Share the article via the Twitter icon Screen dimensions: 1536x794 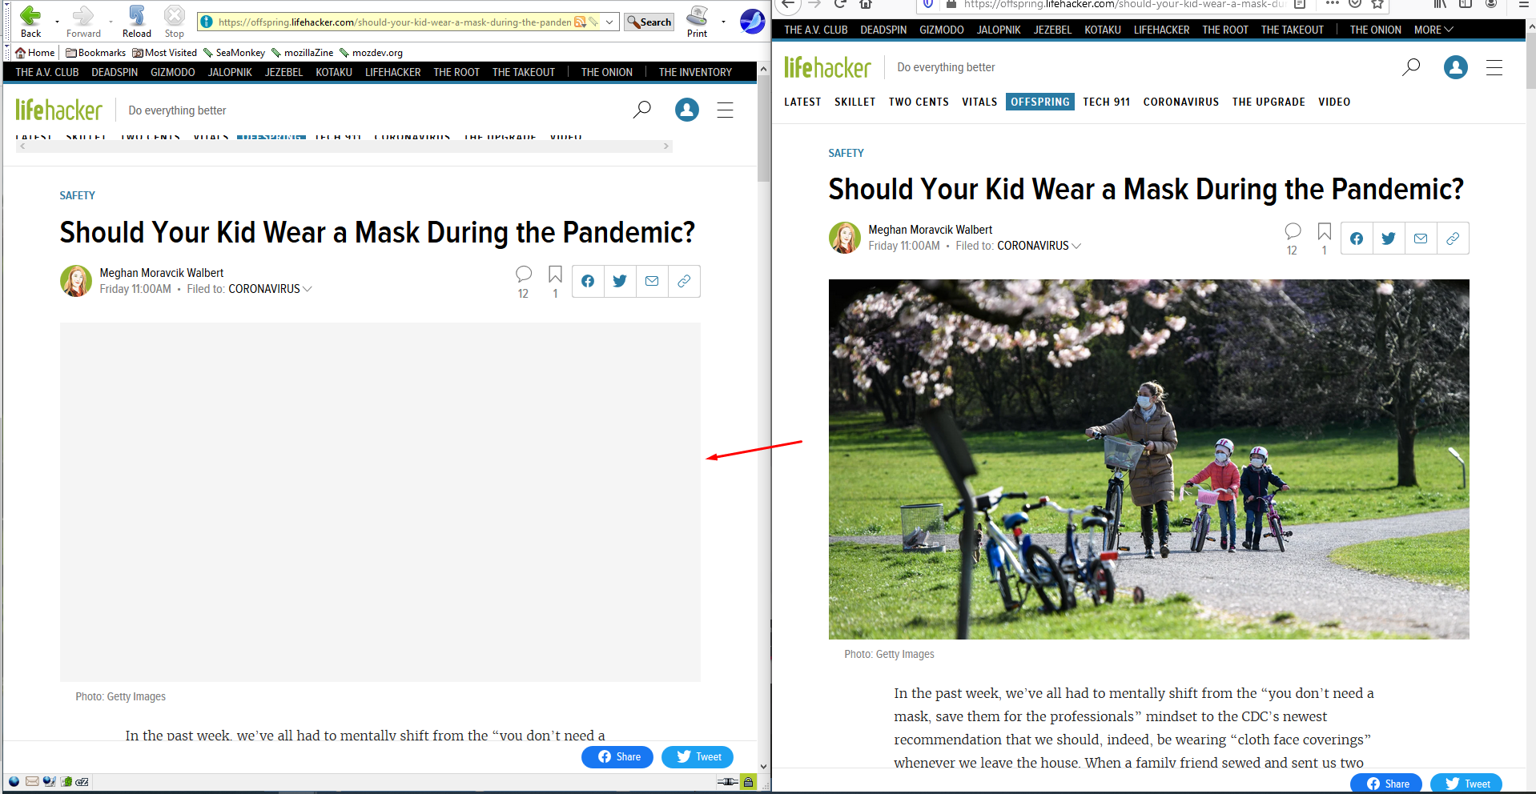tap(1388, 238)
